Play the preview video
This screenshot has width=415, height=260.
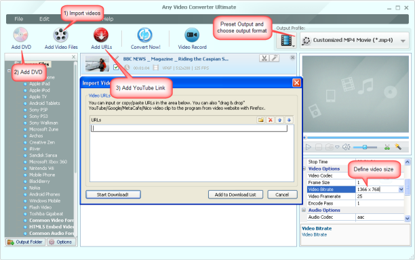(309, 147)
